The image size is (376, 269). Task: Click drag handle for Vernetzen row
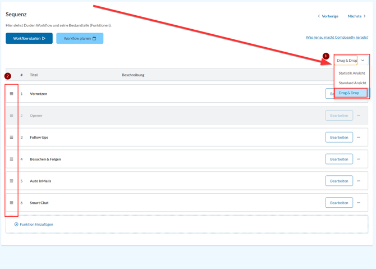(11, 94)
